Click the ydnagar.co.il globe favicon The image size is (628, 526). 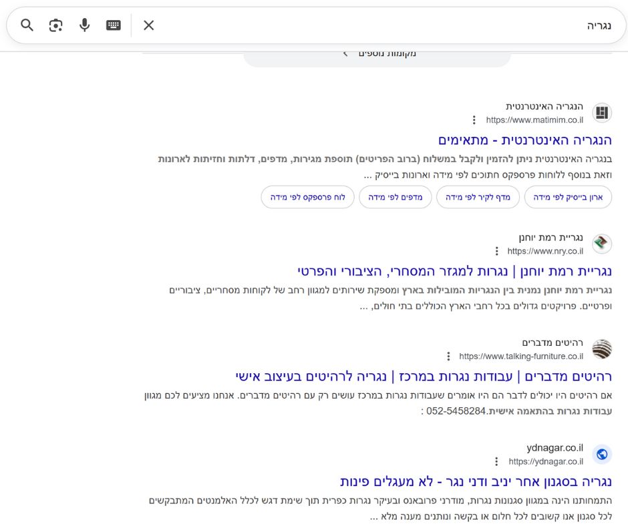pyautogui.click(x=602, y=454)
